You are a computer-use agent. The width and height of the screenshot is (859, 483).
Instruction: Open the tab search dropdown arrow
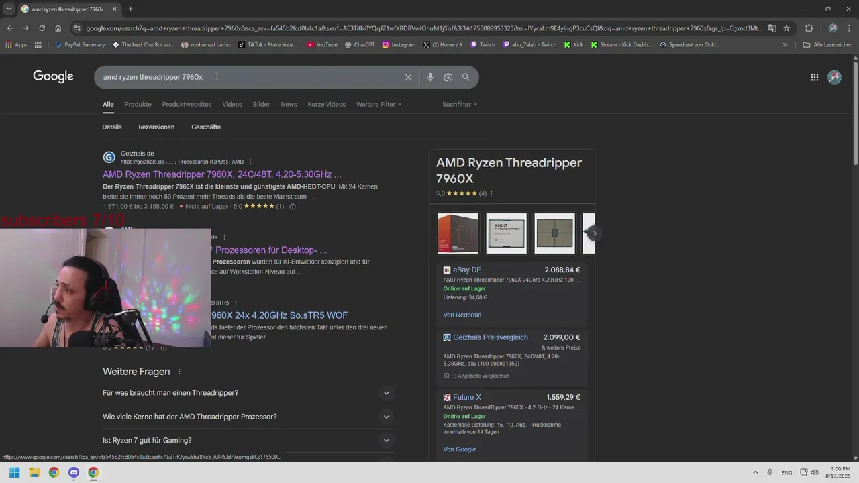click(9, 9)
